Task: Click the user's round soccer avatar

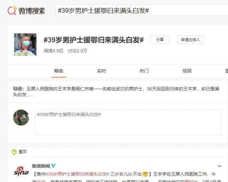Action: pyautogui.click(x=21, y=117)
